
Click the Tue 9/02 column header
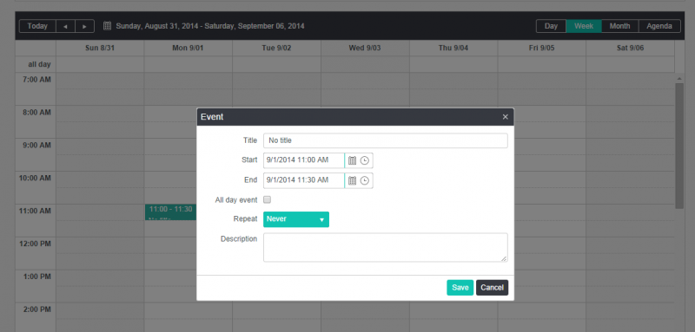point(276,49)
